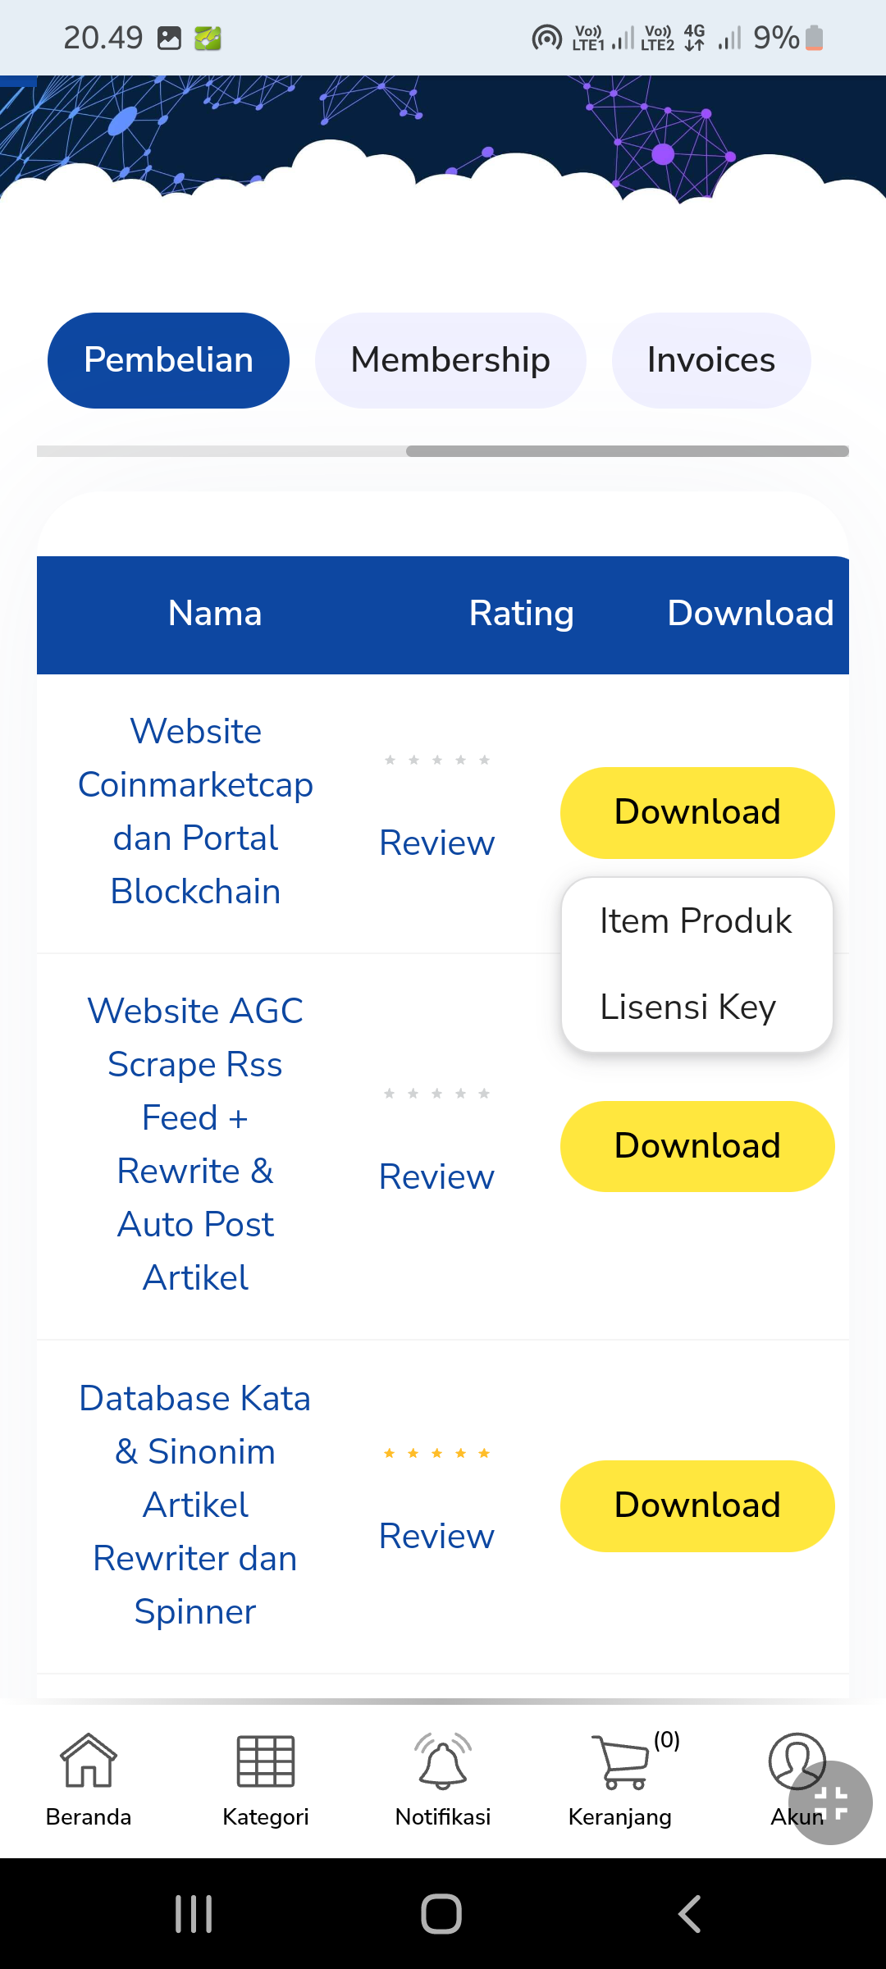
Task: Switch to the Pembelian tab
Action: point(168,360)
